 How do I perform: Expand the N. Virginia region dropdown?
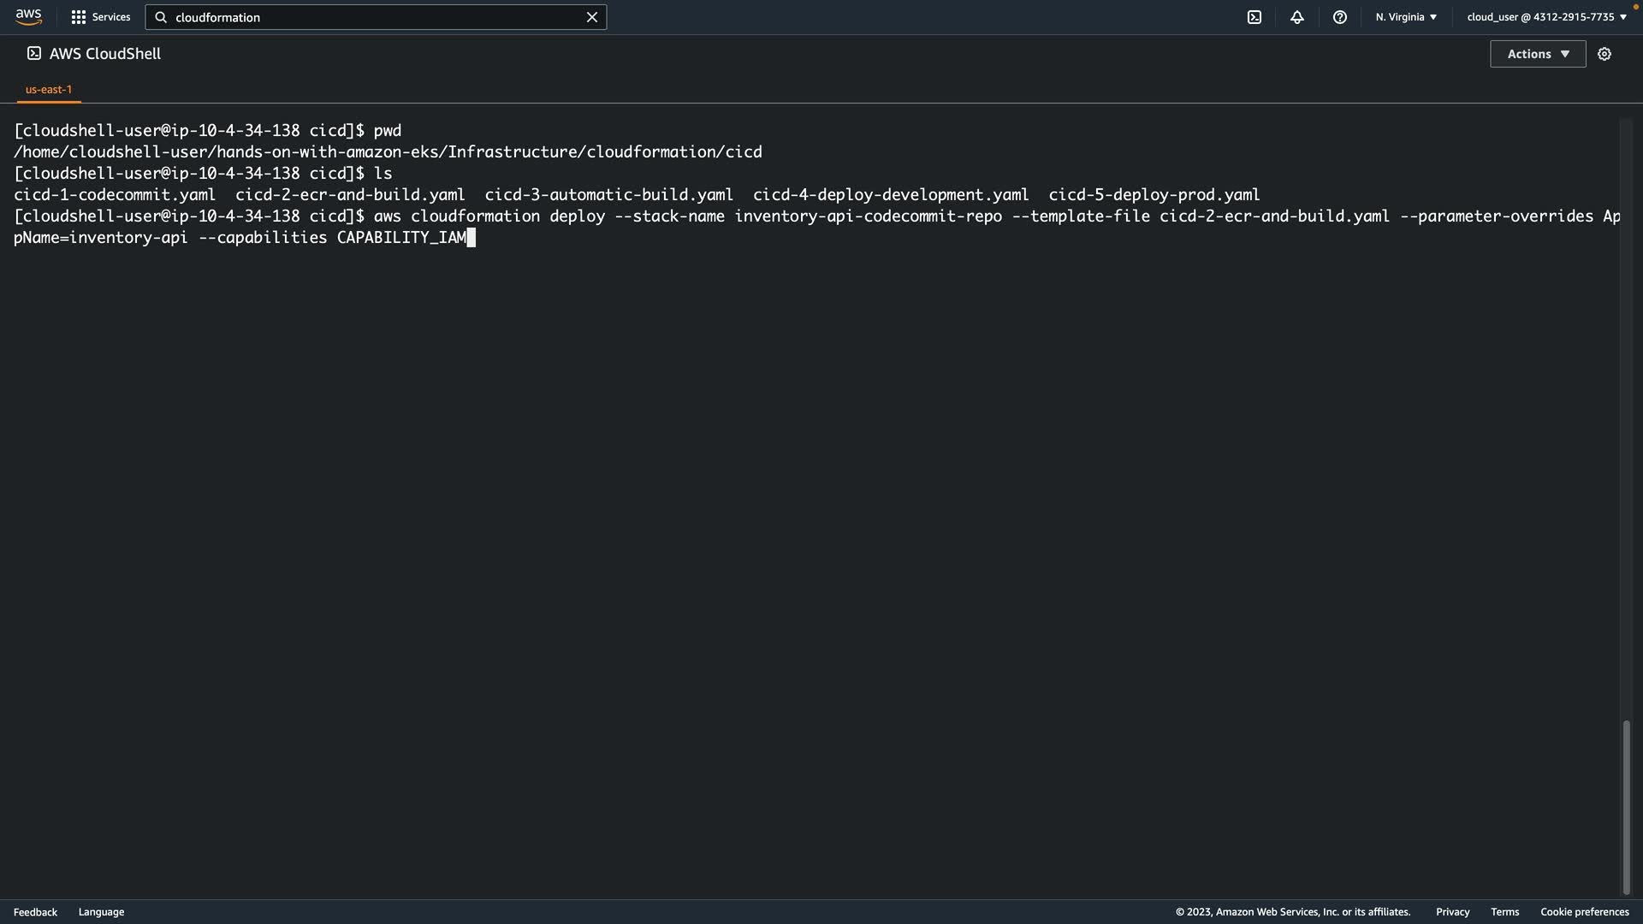(1406, 17)
